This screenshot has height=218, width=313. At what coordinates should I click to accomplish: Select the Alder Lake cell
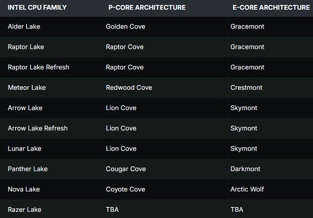pos(24,27)
